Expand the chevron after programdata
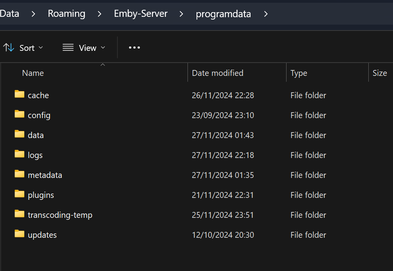 [x=266, y=14]
